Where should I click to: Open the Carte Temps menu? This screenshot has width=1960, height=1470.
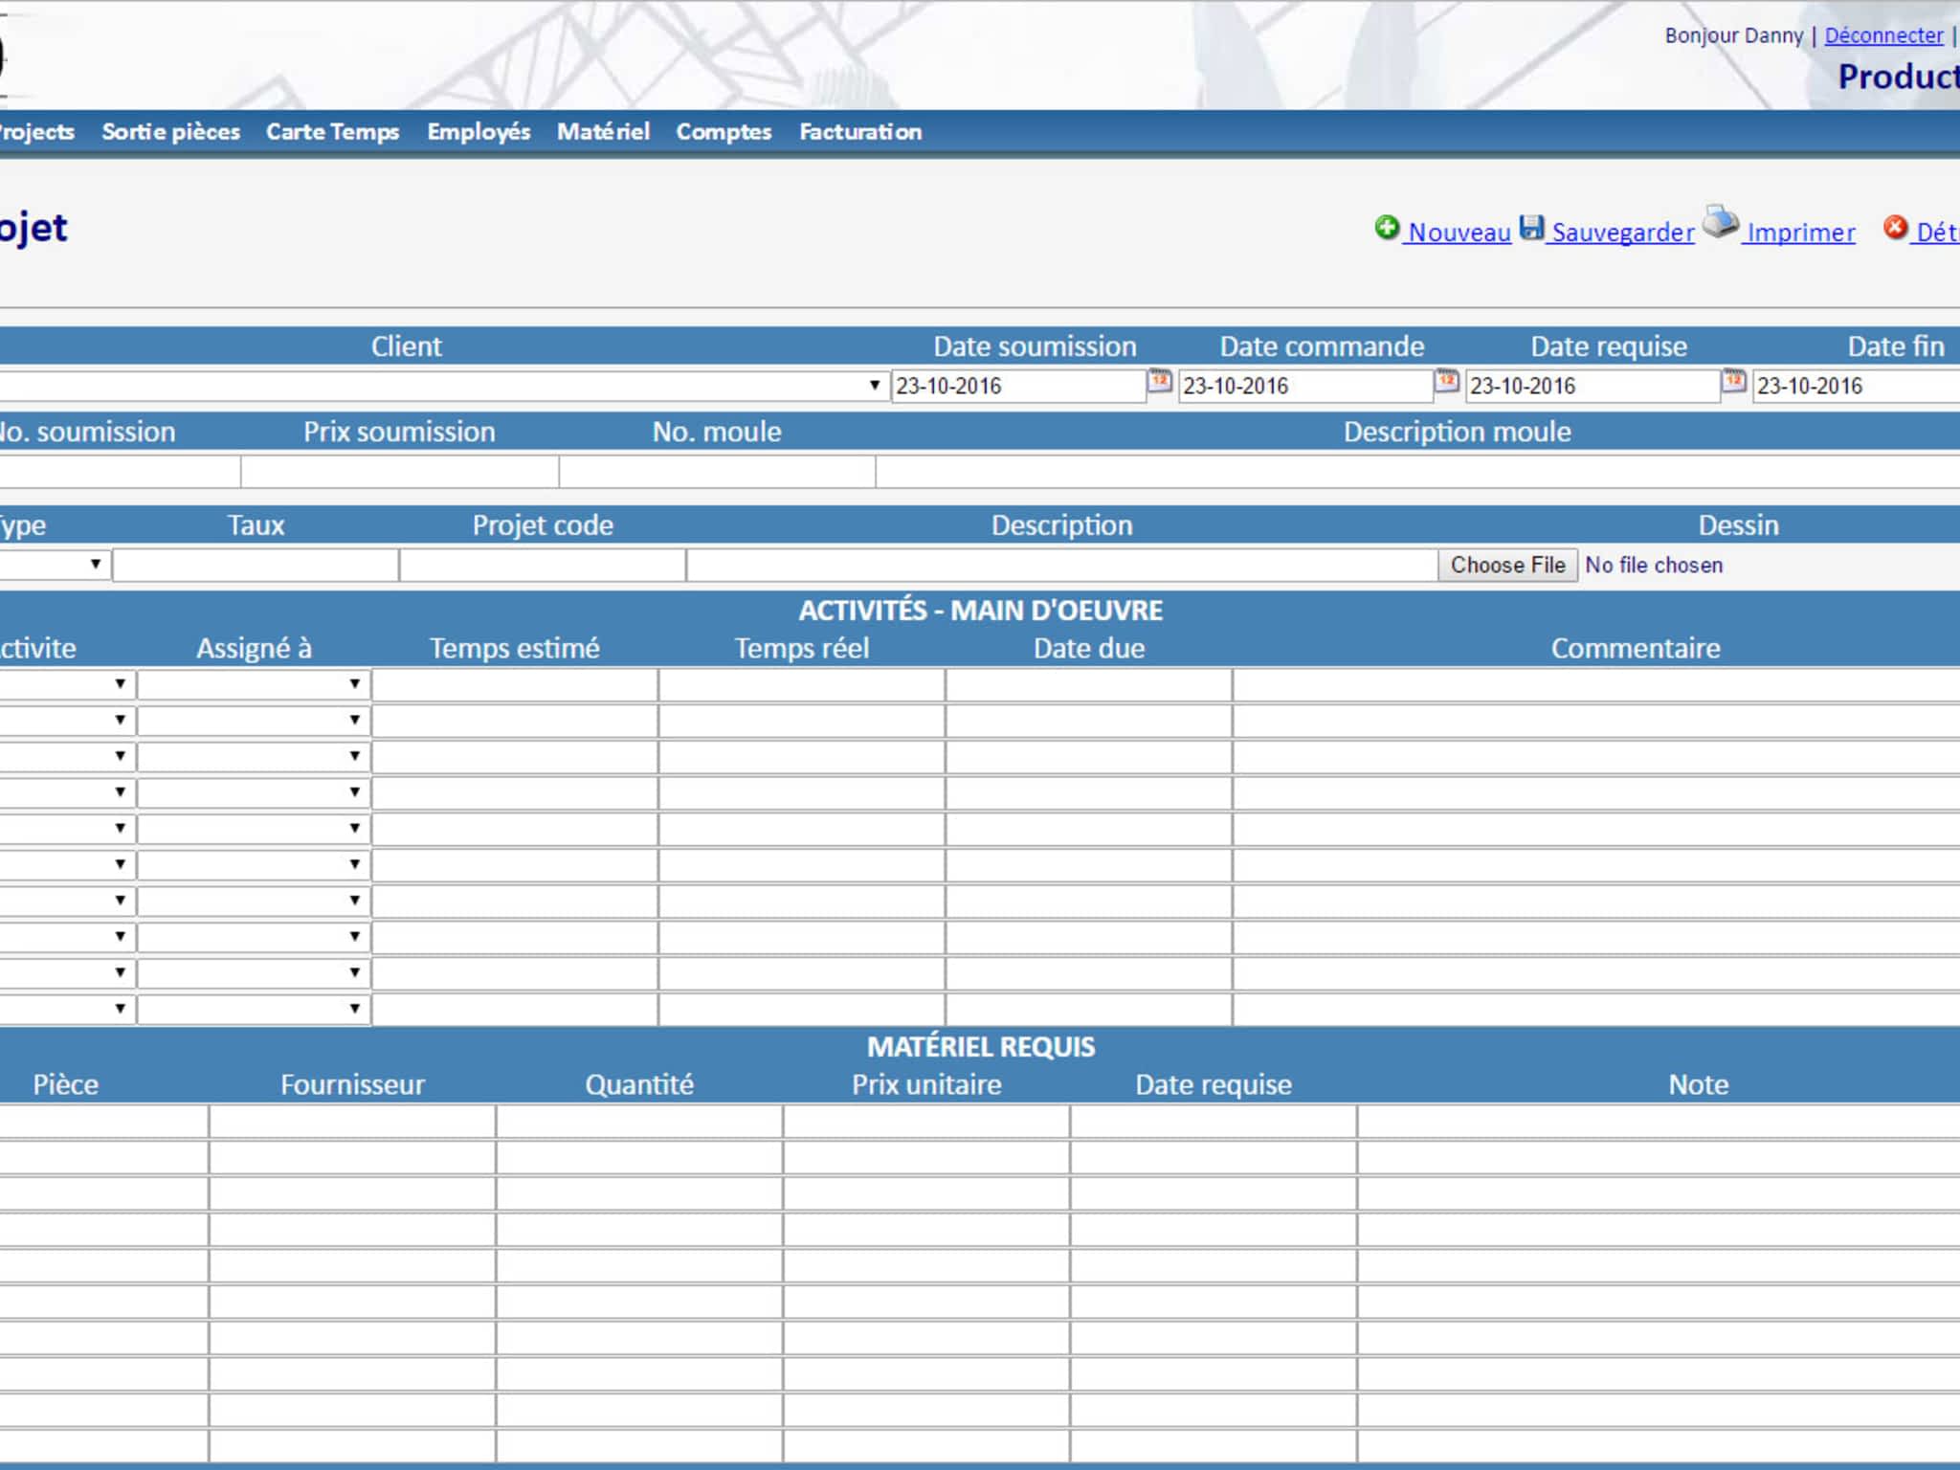pyautogui.click(x=332, y=132)
